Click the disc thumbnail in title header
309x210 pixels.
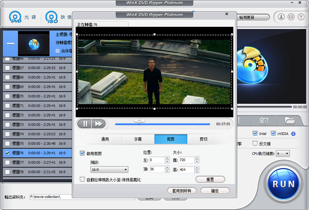pos(34,43)
